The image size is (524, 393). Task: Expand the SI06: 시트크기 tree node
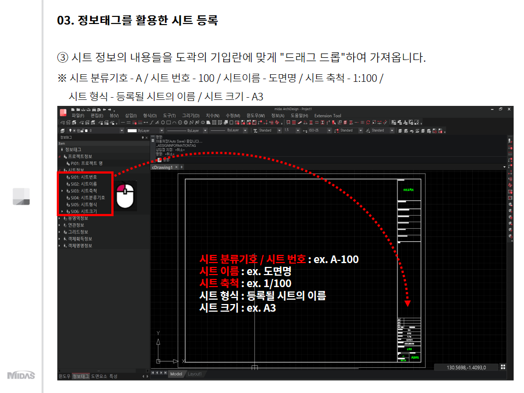[x=62, y=211]
